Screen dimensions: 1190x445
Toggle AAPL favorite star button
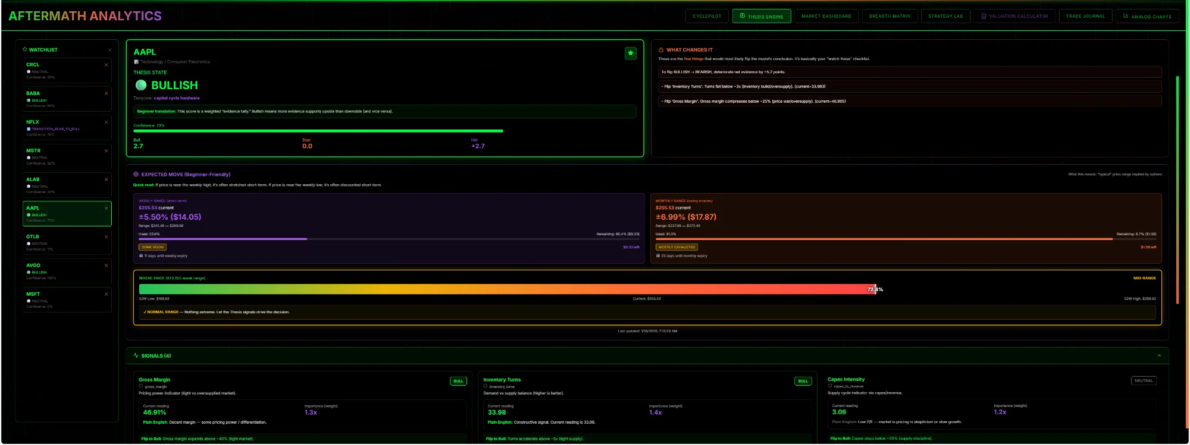631,53
